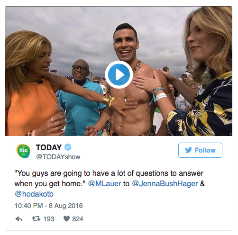This screenshot has width=238, height=235.
Task: Follow the TODAY account
Action: pos(200,150)
